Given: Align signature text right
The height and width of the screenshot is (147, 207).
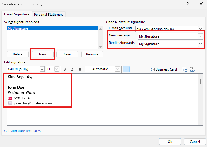Looking at the screenshot, I should [x=141, y=69].
